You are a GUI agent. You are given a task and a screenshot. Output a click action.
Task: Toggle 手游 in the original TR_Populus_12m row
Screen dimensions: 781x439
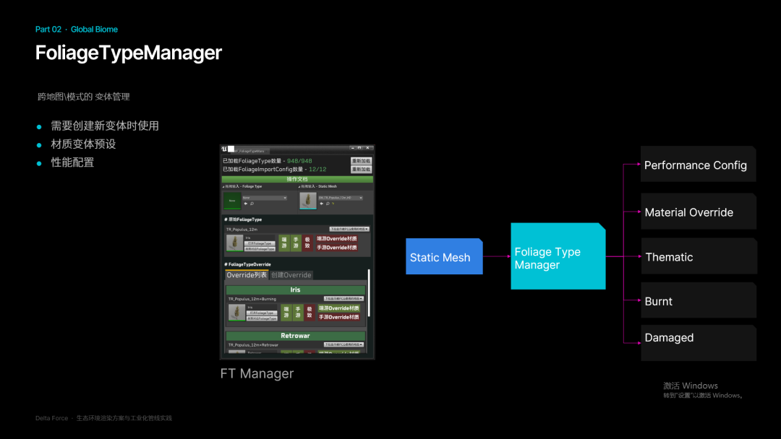coord(296,243)
